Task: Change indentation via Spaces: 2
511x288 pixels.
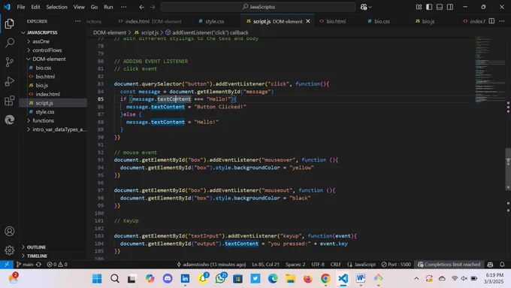Action: 295,264
